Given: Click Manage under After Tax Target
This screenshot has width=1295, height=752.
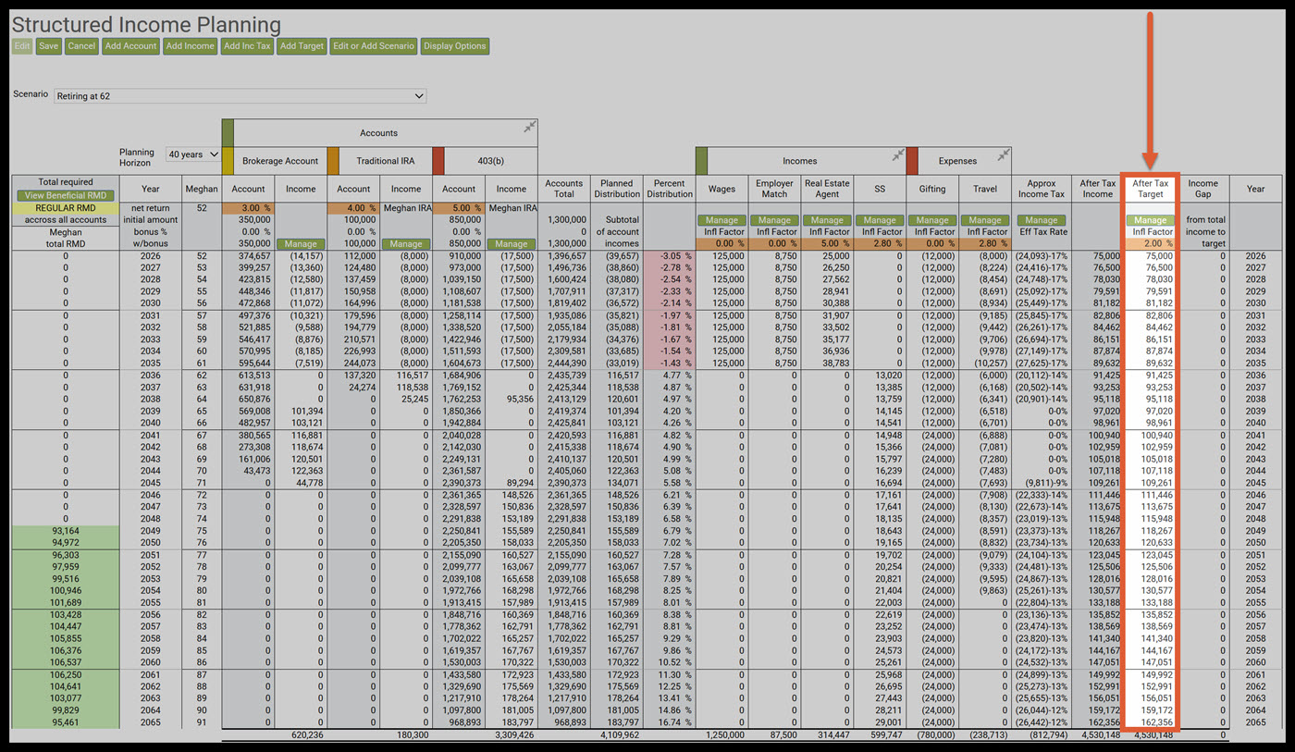Looking at the screenshot, I should point(1151,220).
